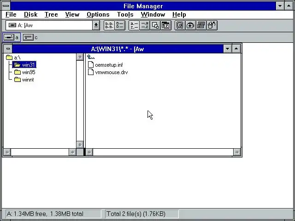The height and width of the screenshot is (221, 295).
Task: Open the Window menu
Action: [153, 14]
